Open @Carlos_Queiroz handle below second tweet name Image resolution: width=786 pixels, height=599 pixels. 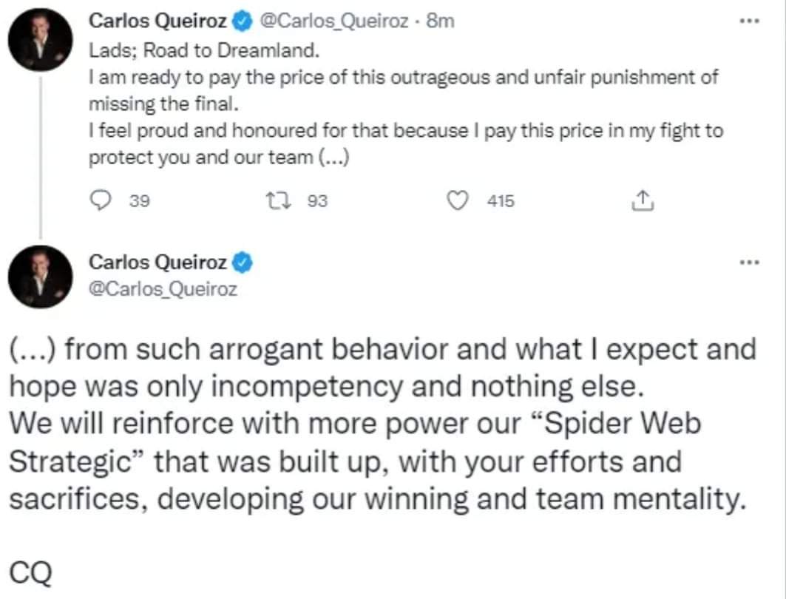coord(163,289)
